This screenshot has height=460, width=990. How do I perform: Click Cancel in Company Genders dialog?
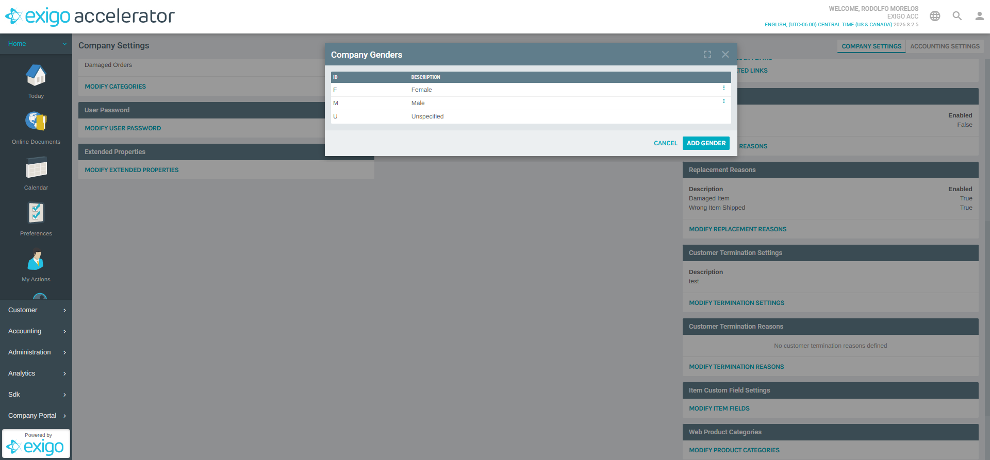pyautogui.click(x=666, y=143)
